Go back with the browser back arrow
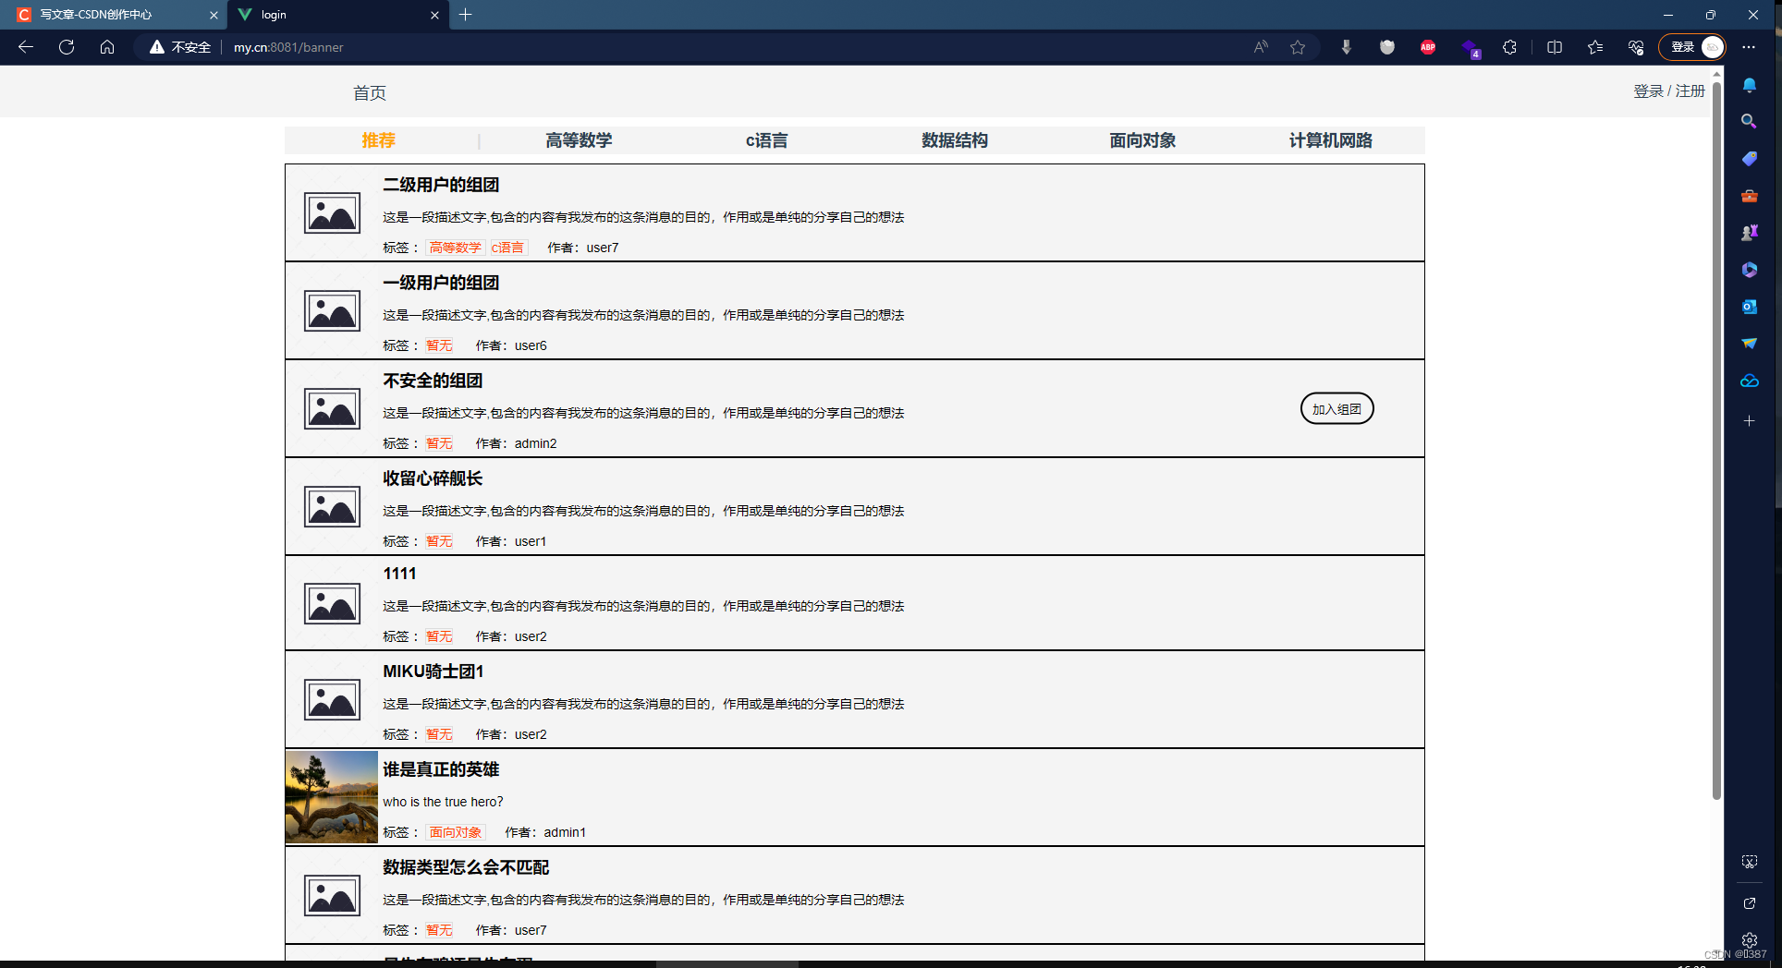This screenshot has height=968, width=1782. coord(26,47)
